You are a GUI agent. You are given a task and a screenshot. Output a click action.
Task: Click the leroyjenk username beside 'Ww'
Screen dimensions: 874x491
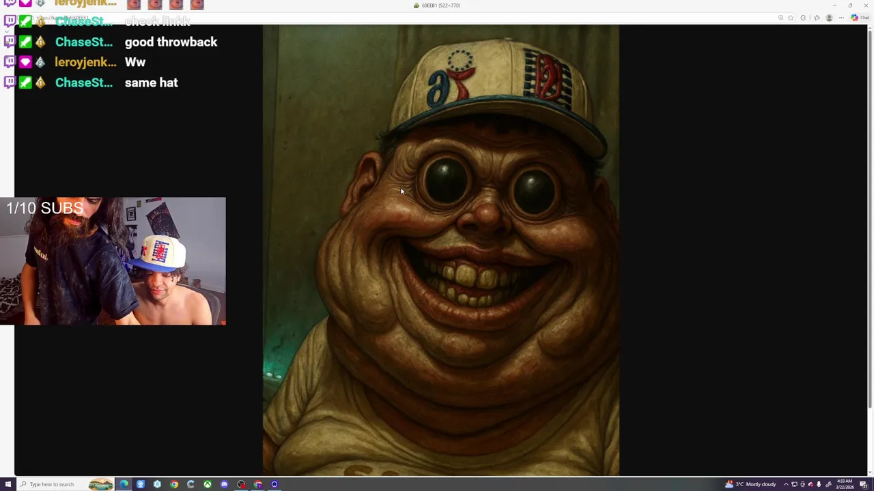(x=85, y=62)
